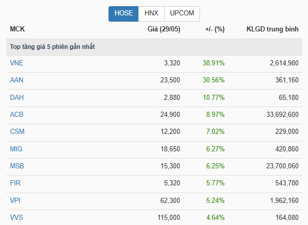This screenshot has height=225, width=308.
Task: Click VNE's 38.91% change value
Action: pos(213,63)
